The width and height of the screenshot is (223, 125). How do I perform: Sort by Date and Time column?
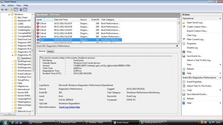coord(66,20)
